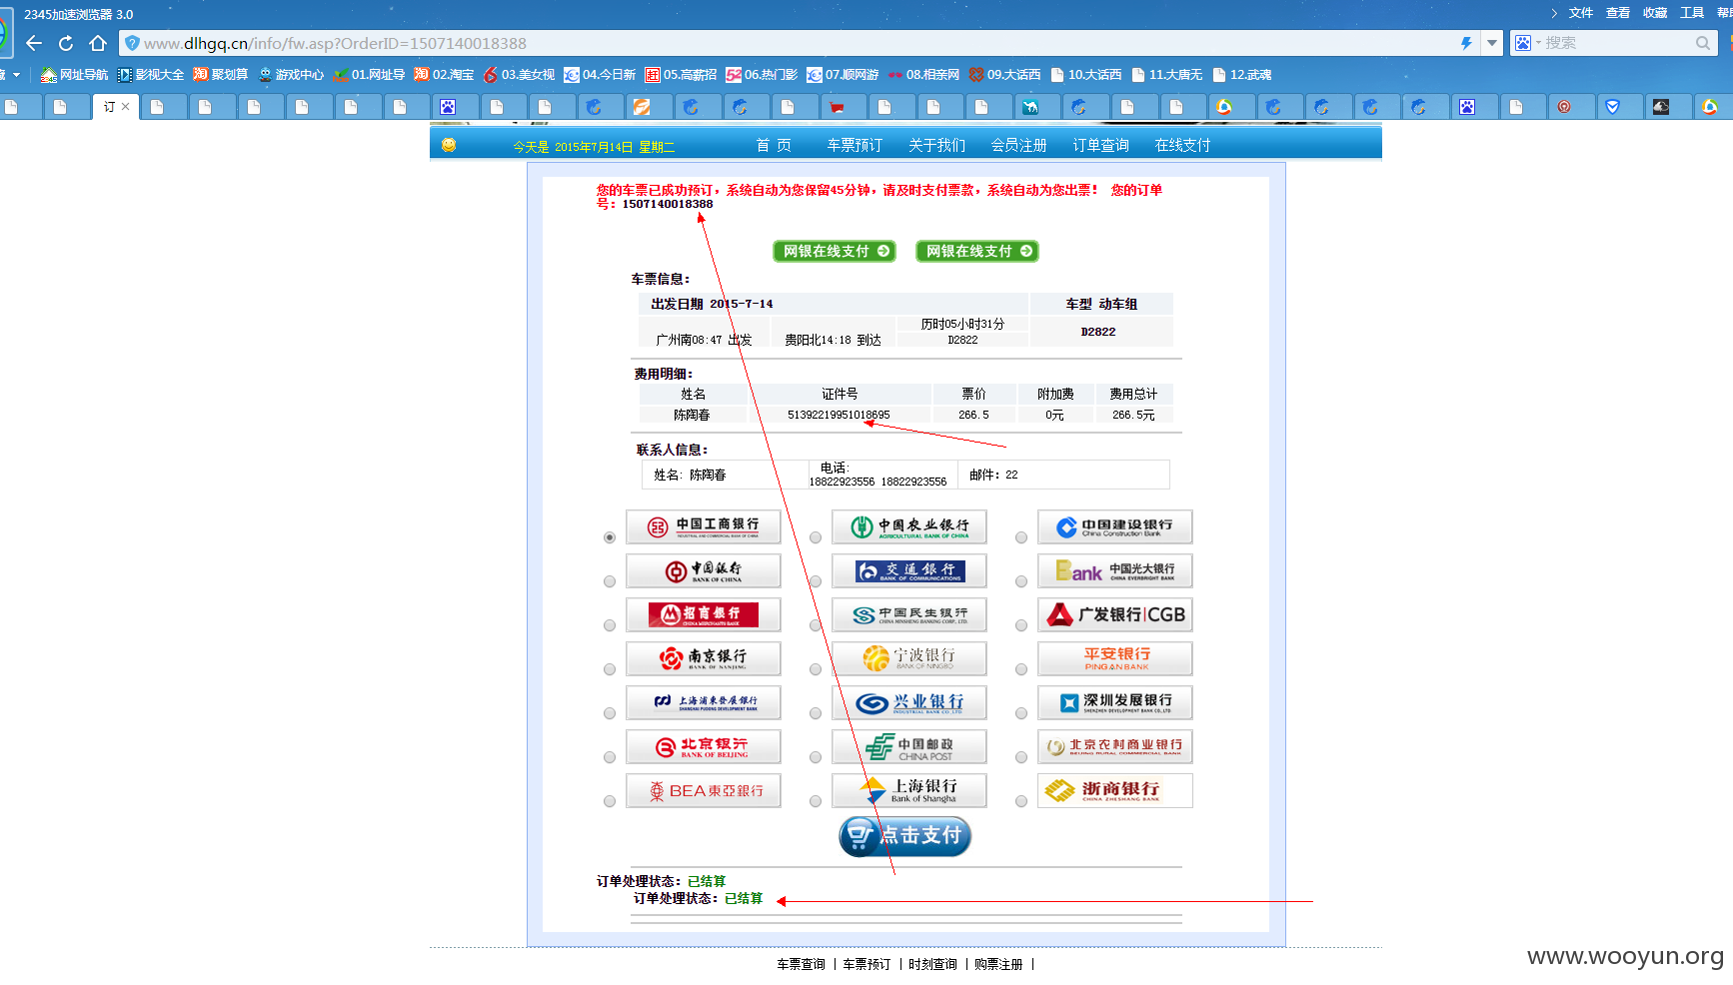Select the 广发银行 CGB radio button
This screenshot has width=1733, height=985.
1021,625
